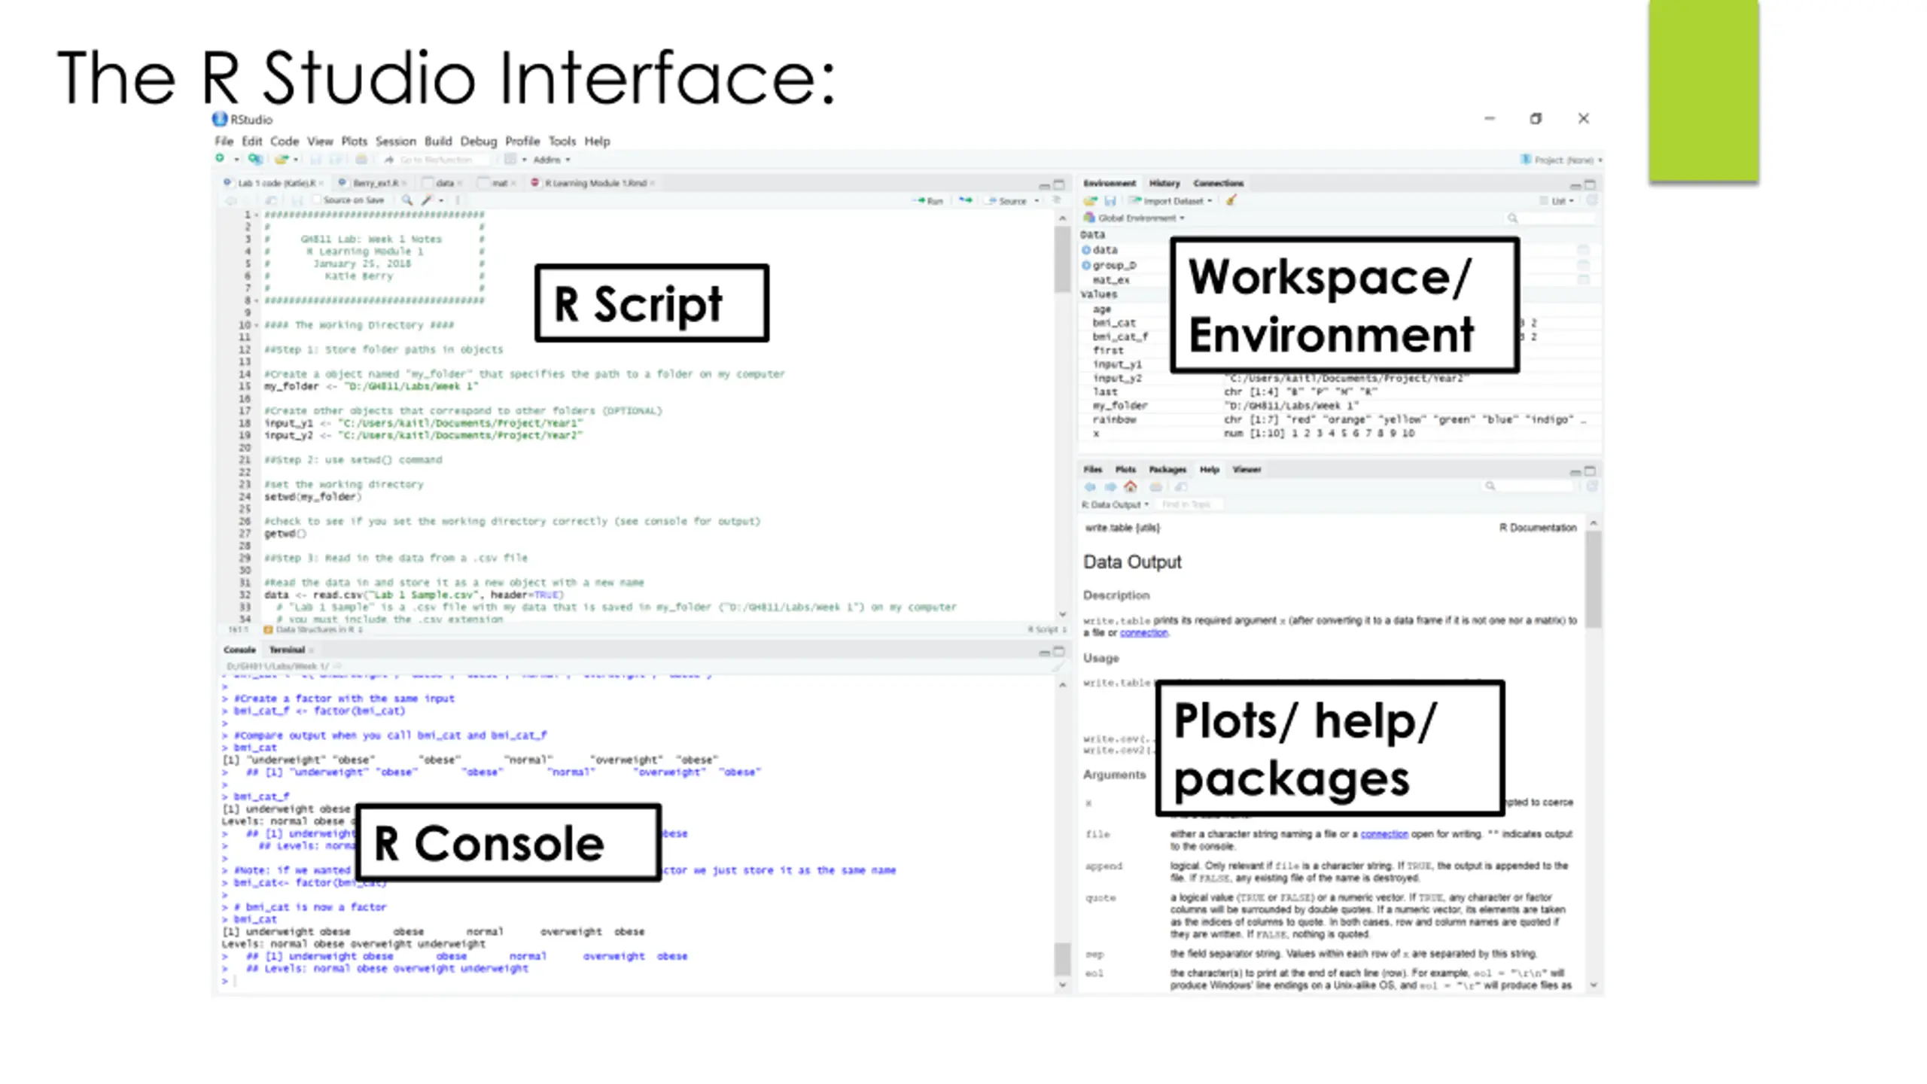Viewport: 1927px width, 1084px height.
Task: Follow the connection link in file argument
Action: tap(1384, 834)
